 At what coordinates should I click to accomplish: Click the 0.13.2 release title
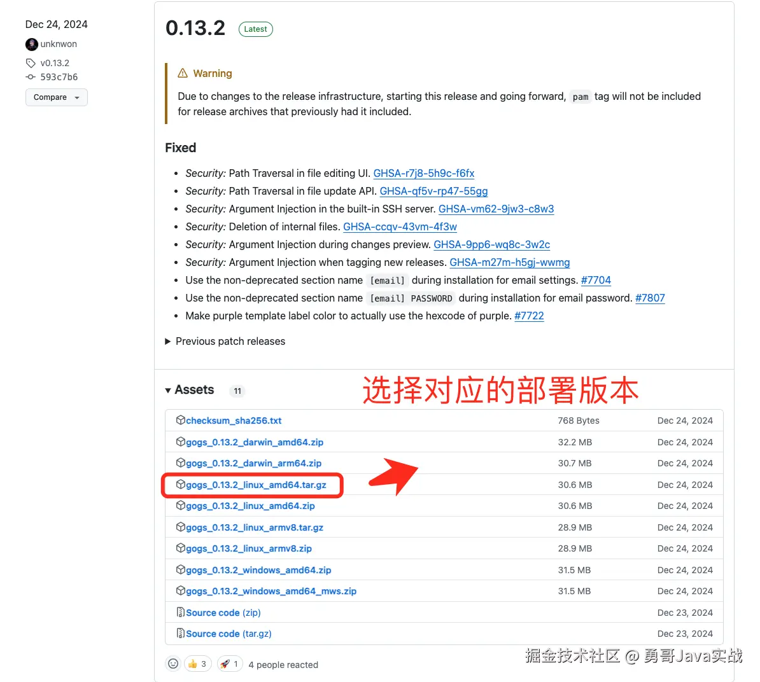click(x=195, y=28)
